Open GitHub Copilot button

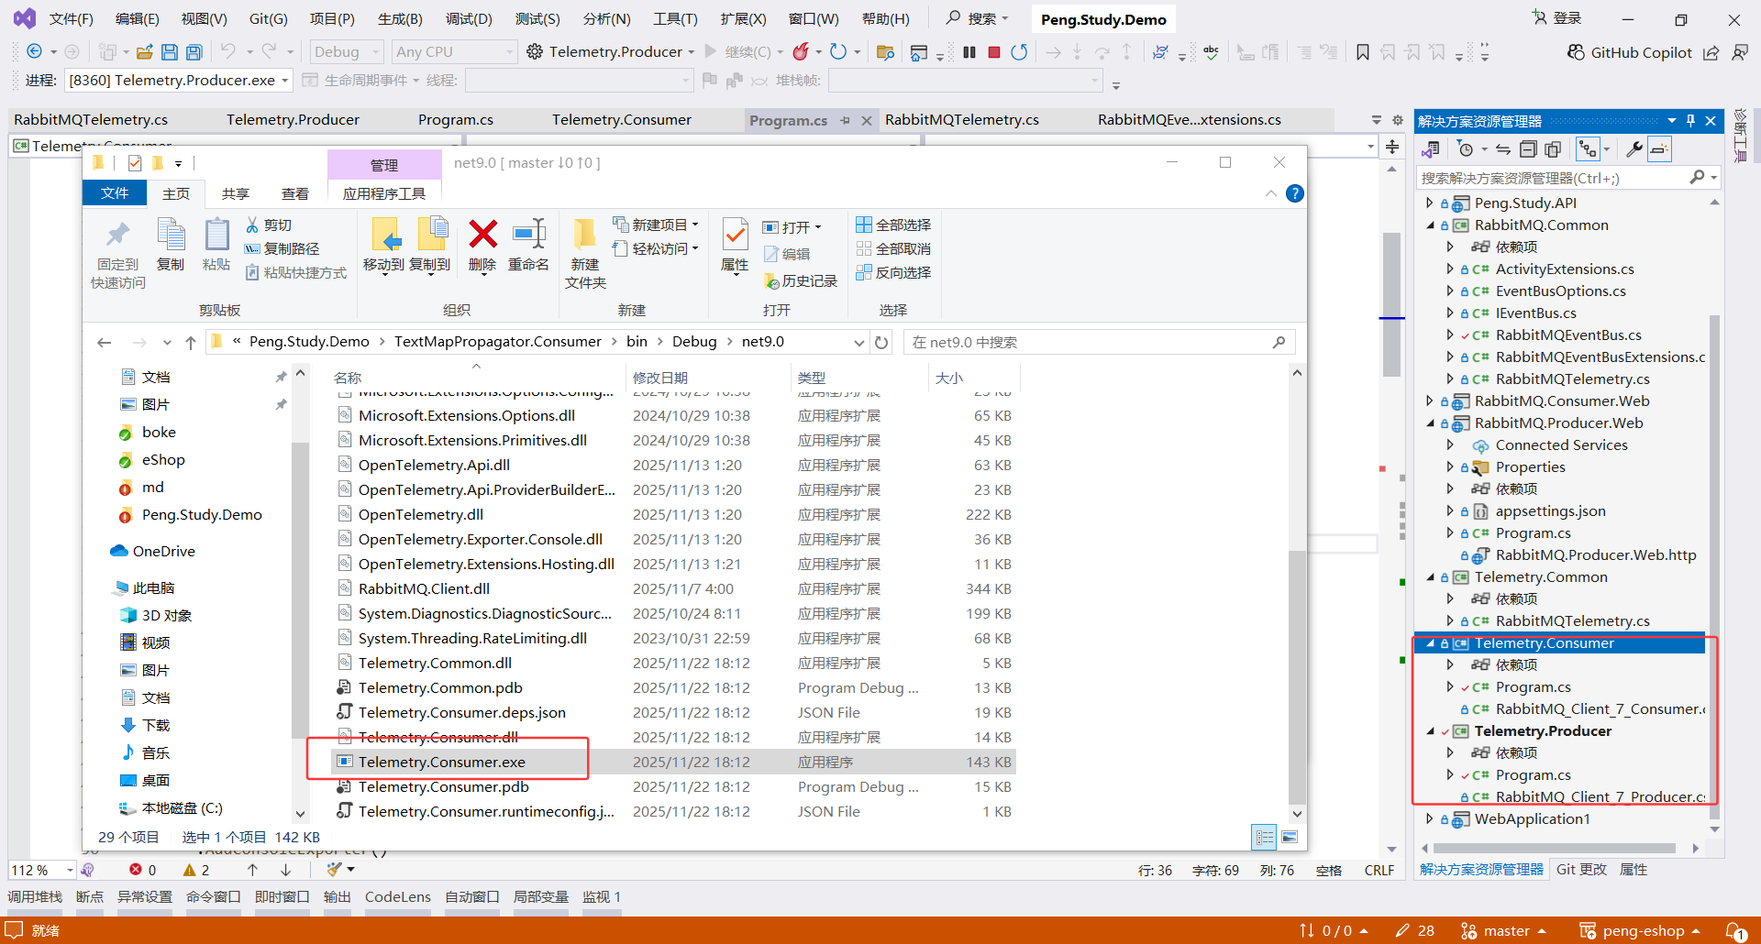click(1630, 52)
